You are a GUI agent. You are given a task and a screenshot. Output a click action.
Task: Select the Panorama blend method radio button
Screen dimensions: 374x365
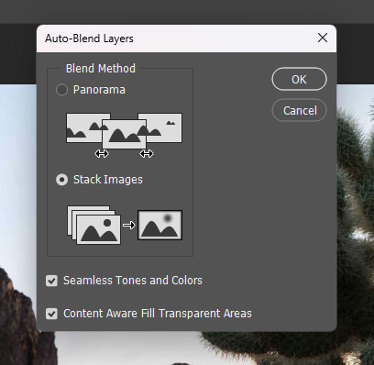pyautogui.click(x=61, y=90)
